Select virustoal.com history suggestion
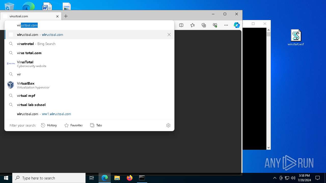The height and width of the screenshot is (183, 326). (x=89, y=35)
